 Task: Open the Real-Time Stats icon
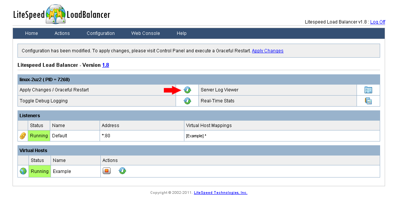[x=368, y=101]
